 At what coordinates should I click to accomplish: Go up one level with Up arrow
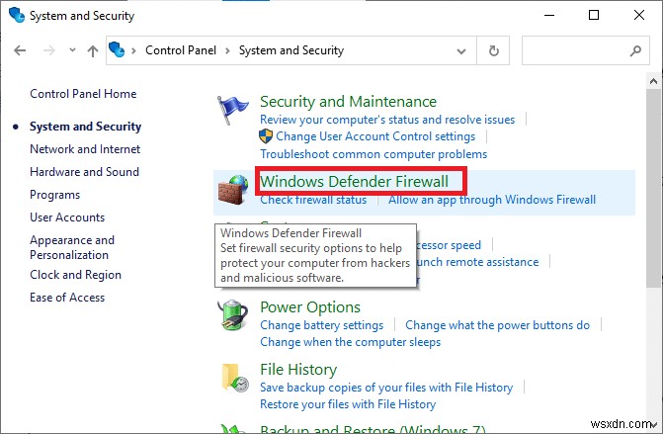coord(93,50)
